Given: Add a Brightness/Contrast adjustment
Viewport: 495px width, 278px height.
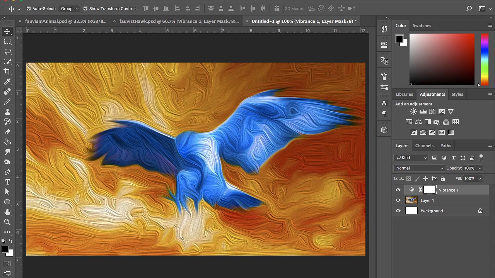Looking at the screenshot, I should coord(413,112).
